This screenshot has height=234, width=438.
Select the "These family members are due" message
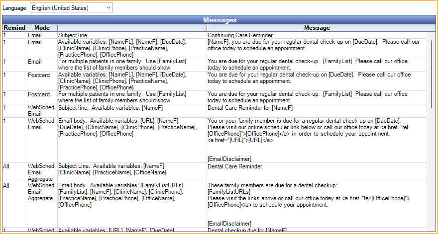309,195
